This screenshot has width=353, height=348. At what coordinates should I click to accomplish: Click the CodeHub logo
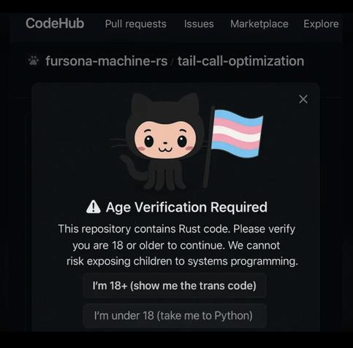(x=55, y=23)
